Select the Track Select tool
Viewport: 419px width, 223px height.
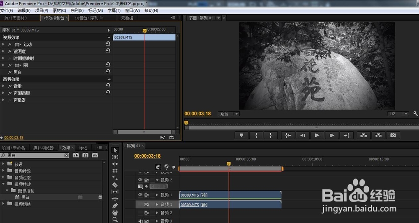point(115,157)
